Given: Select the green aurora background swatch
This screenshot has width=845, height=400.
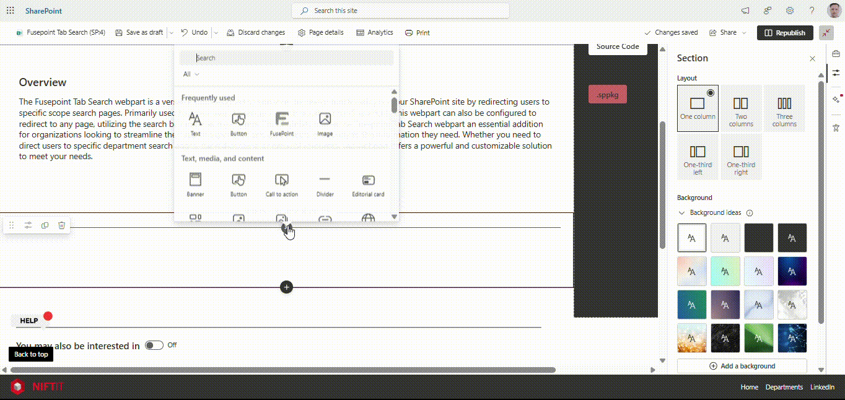Looking at the screenshot, I should point(759,338).
